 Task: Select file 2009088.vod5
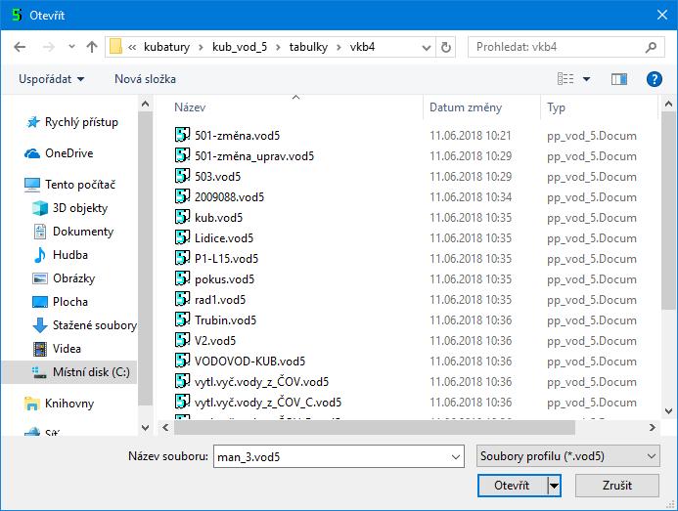pyautogui.click(x=229, y=197)
